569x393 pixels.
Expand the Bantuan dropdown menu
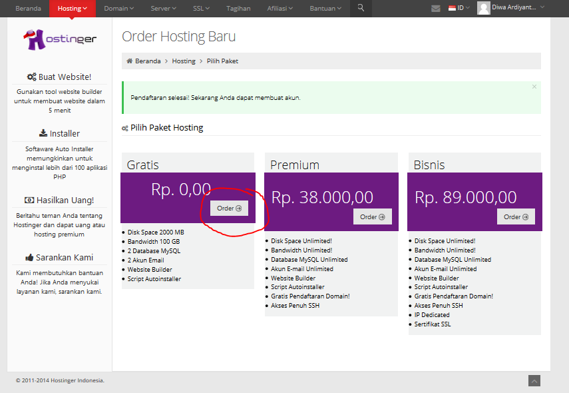325,9
